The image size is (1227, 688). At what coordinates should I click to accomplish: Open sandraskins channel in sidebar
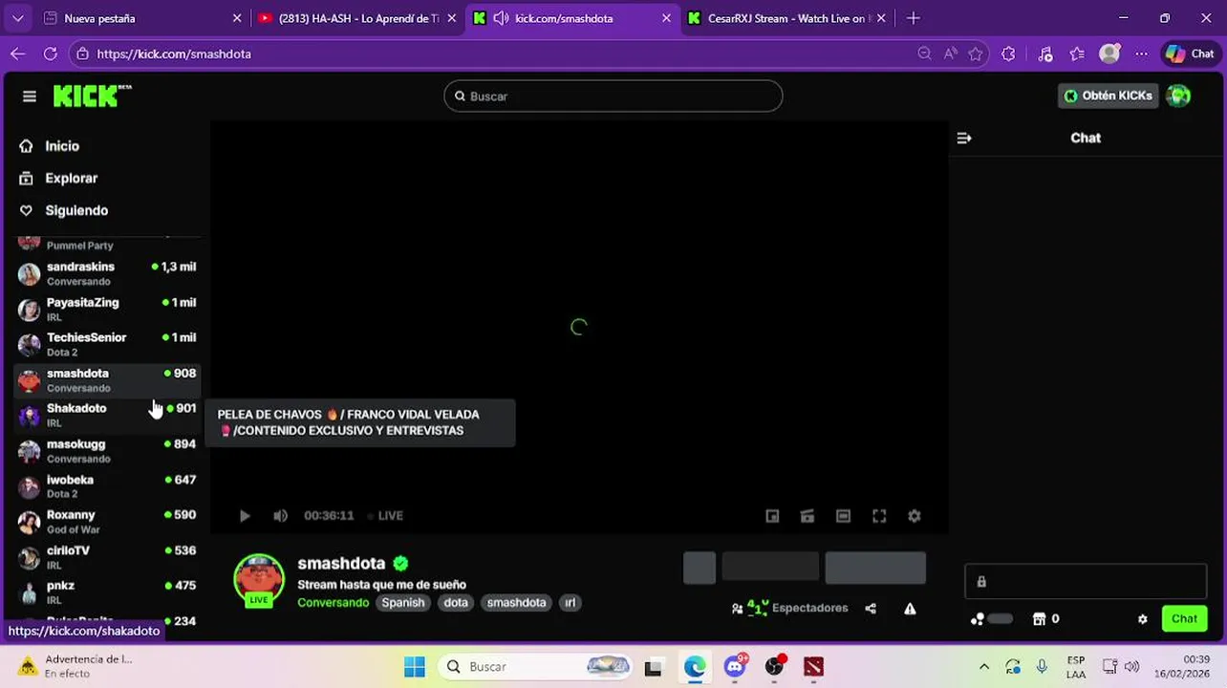107,274
